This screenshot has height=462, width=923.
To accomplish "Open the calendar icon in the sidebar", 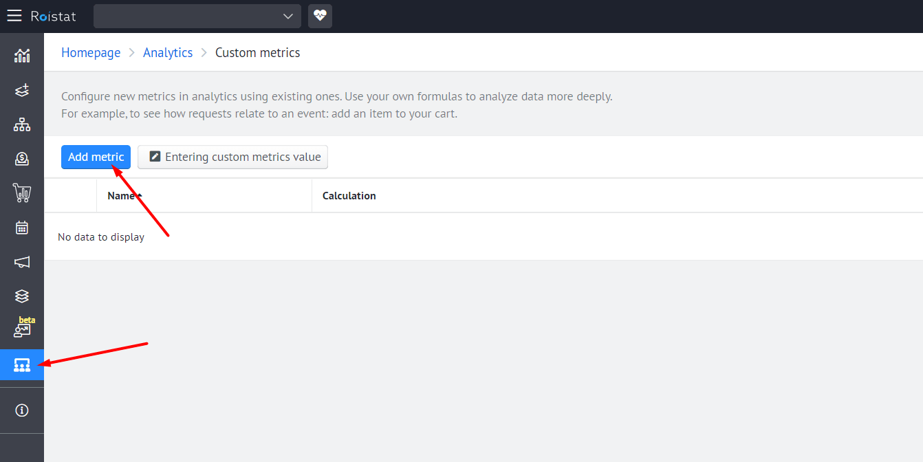I will [x=22, y=228].
